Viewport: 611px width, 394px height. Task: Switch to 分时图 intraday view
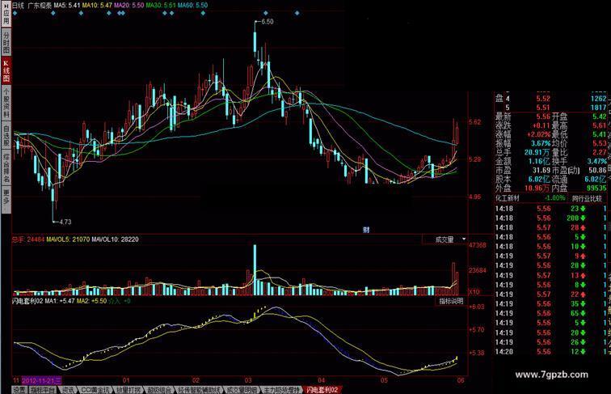(6, 42)
